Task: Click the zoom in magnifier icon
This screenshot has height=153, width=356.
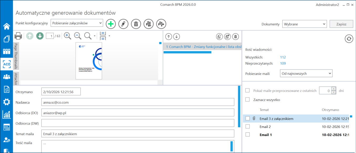Action: (x=67, y=36)
